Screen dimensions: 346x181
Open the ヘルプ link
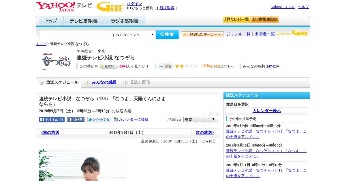click(303, 7)
